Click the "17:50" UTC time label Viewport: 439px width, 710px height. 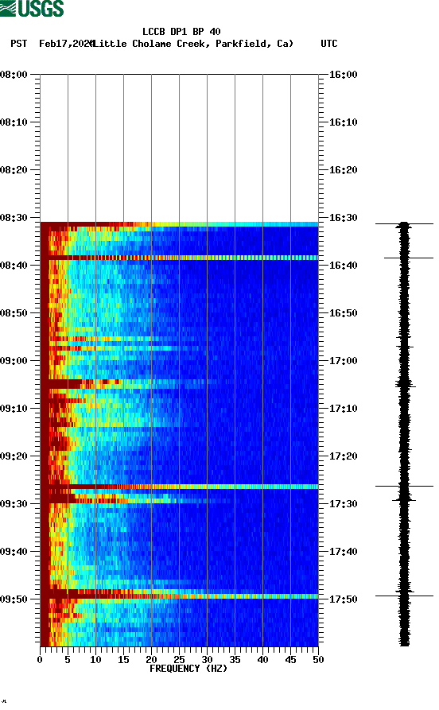[343, 599]
